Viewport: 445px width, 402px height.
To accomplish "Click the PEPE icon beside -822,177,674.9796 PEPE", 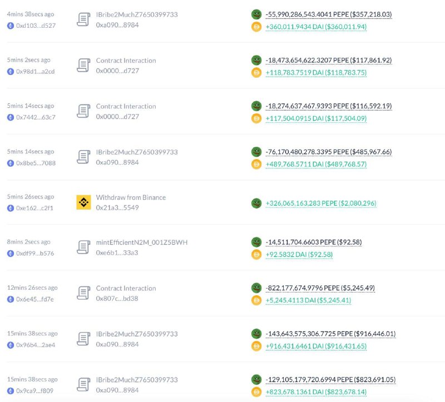I will tap(256, 287).
